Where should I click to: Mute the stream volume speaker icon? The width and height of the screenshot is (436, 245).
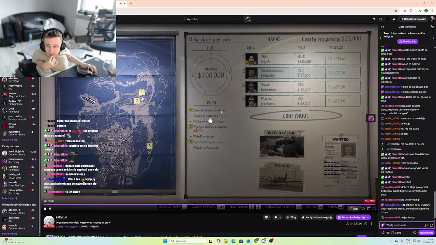point(50,209)
